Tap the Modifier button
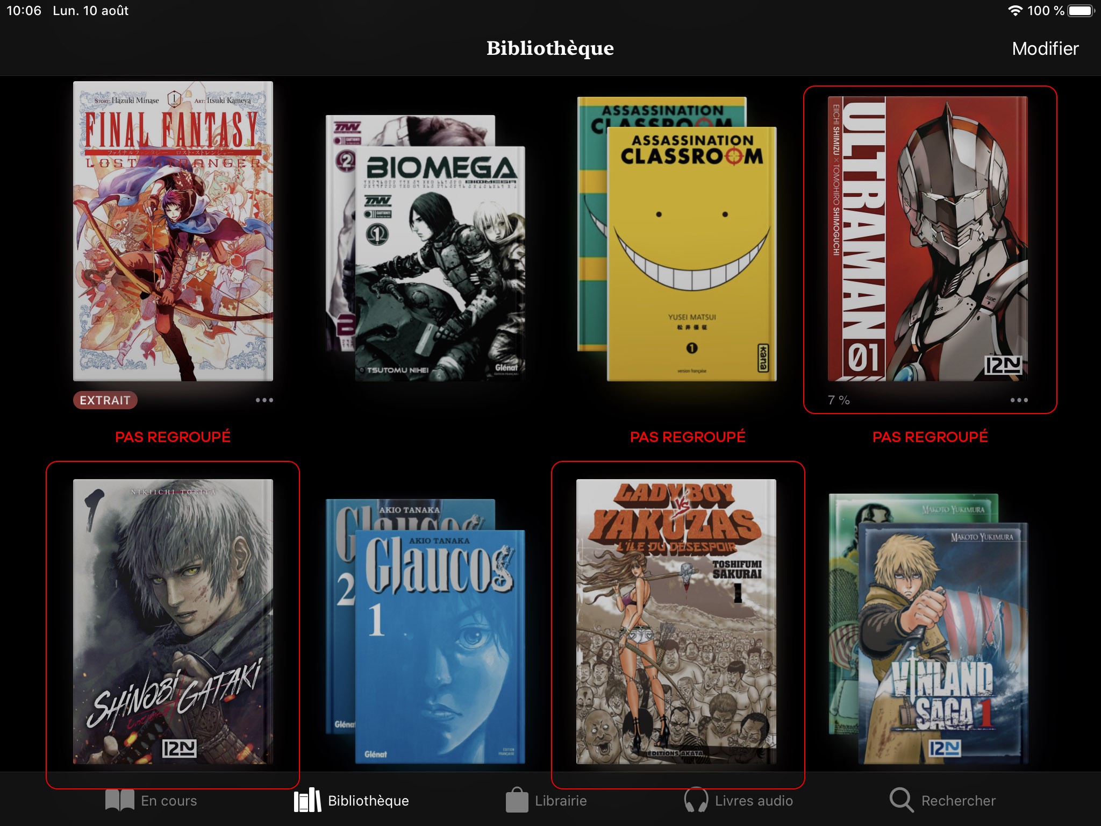The height and width of the screenshot is (826, 1101). point(1045,48)
